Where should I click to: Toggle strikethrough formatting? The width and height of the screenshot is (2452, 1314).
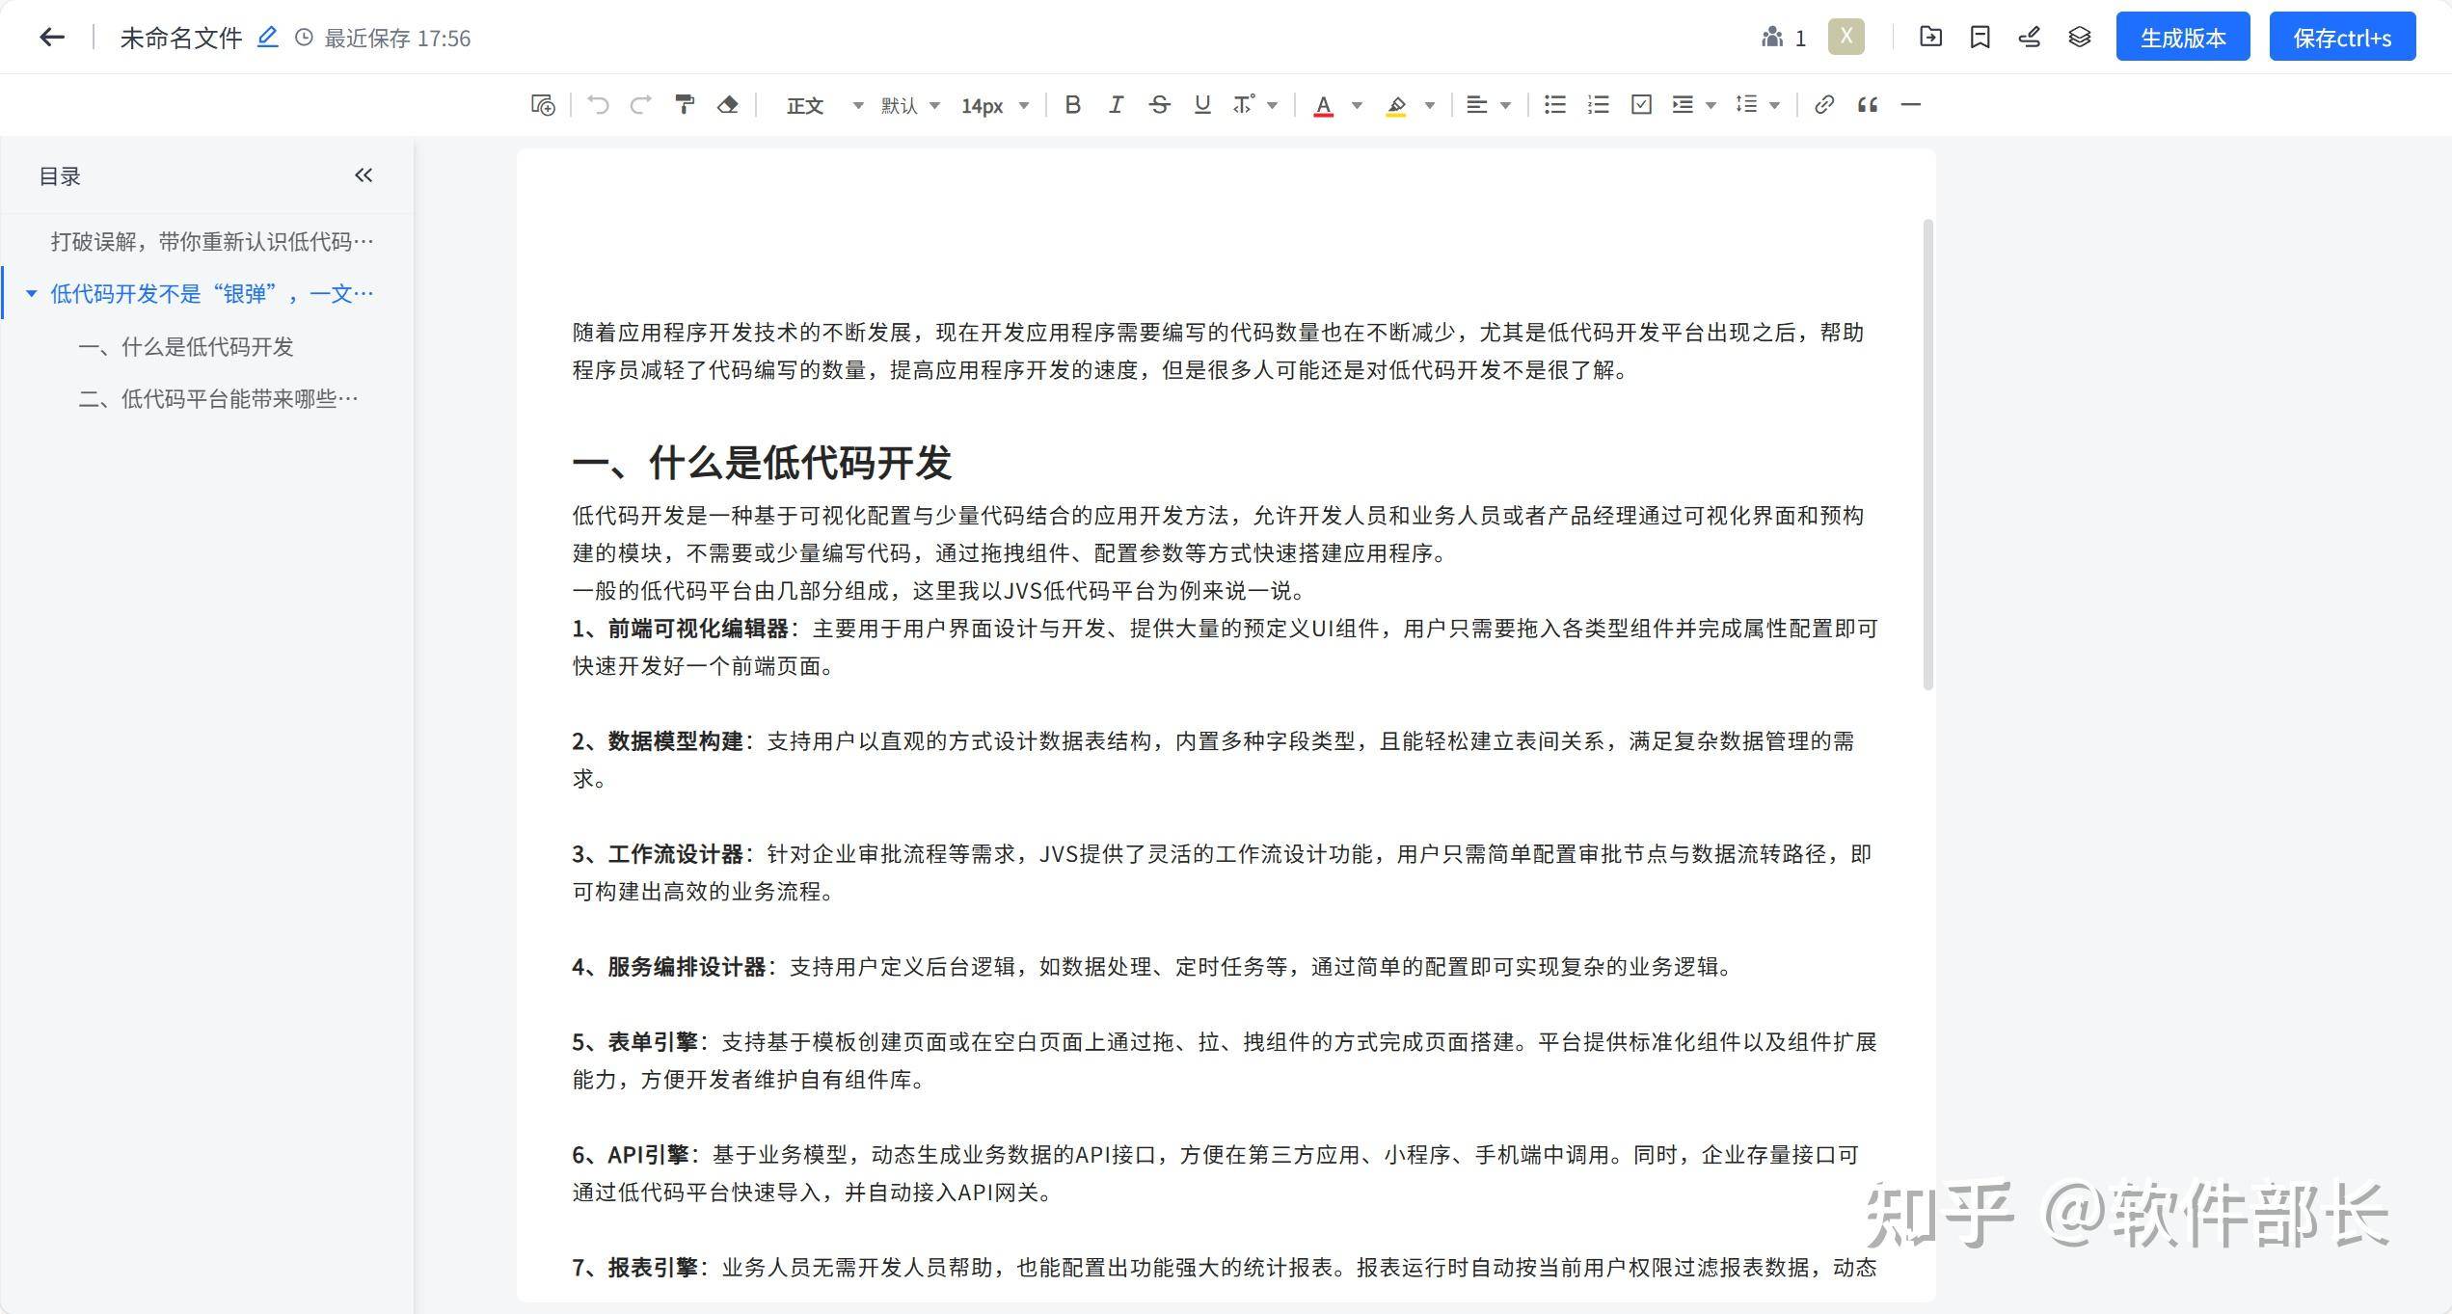tap(1159, 104)
